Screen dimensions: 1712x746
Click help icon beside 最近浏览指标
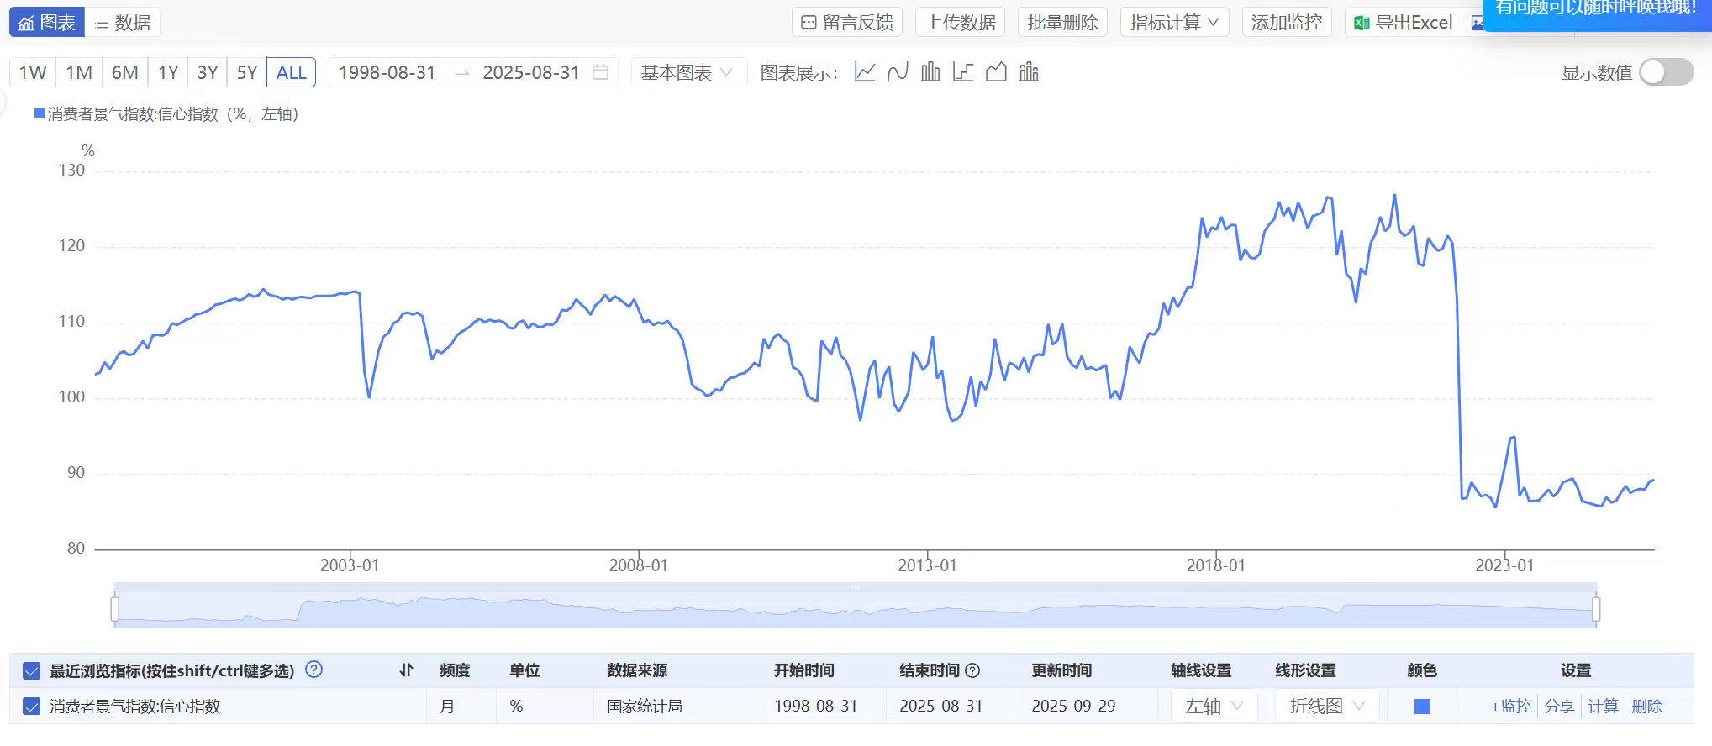[314, 670]
